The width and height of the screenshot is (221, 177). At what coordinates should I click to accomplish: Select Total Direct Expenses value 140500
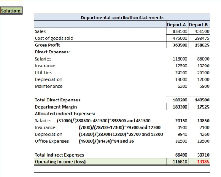[x=202, y=100]
